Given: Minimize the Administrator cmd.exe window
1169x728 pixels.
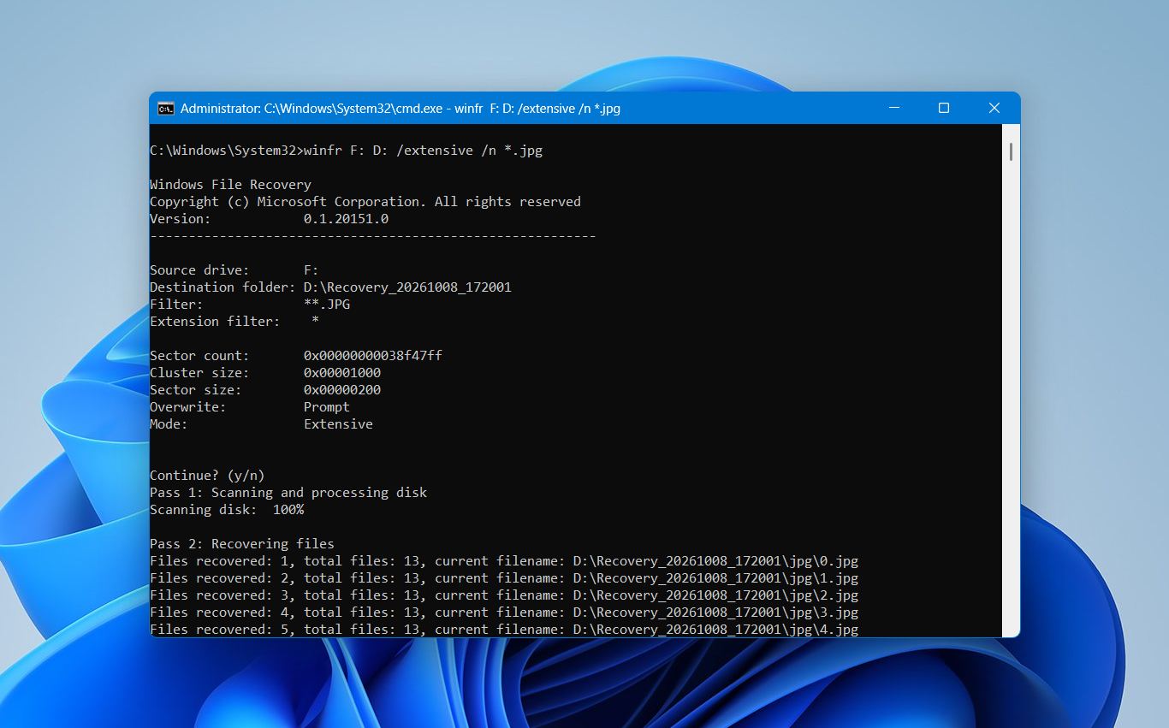Looking at the screenshot, I should [893, 109].
